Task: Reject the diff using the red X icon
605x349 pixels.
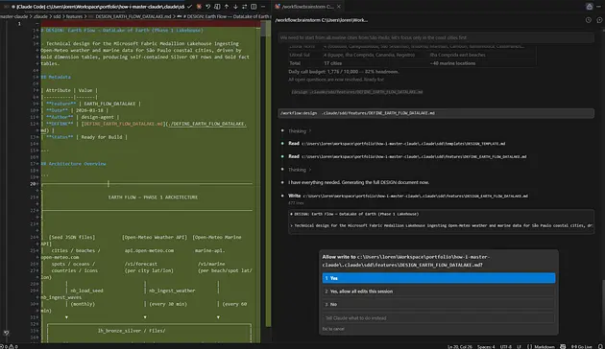Action: coord(199,7)
